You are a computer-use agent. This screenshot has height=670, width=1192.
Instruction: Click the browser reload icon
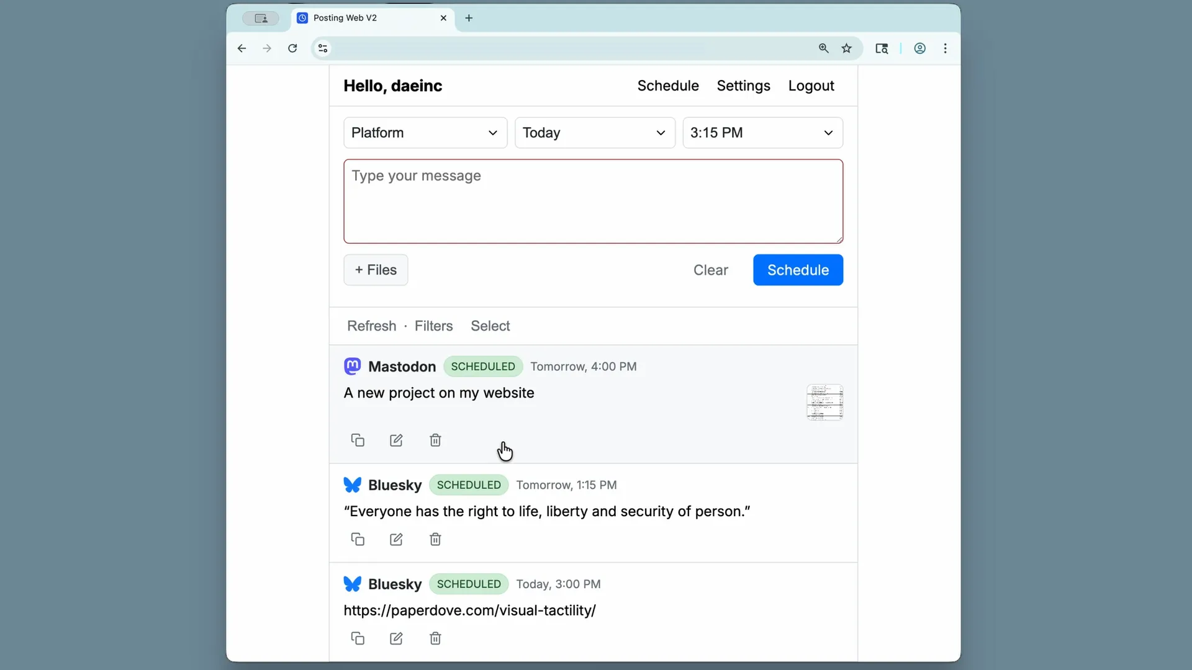(x=292, y=48)
